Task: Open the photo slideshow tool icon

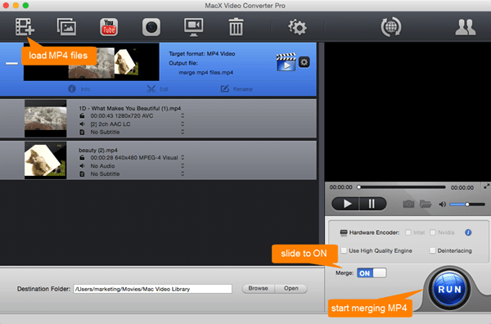Action: tap(67, 27)
